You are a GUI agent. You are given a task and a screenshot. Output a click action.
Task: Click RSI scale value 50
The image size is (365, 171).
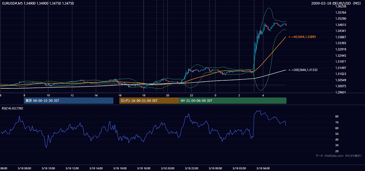pos(337,134)
